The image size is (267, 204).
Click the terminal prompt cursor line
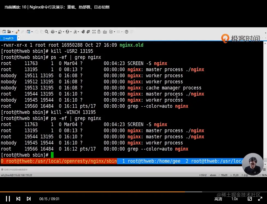27,155
